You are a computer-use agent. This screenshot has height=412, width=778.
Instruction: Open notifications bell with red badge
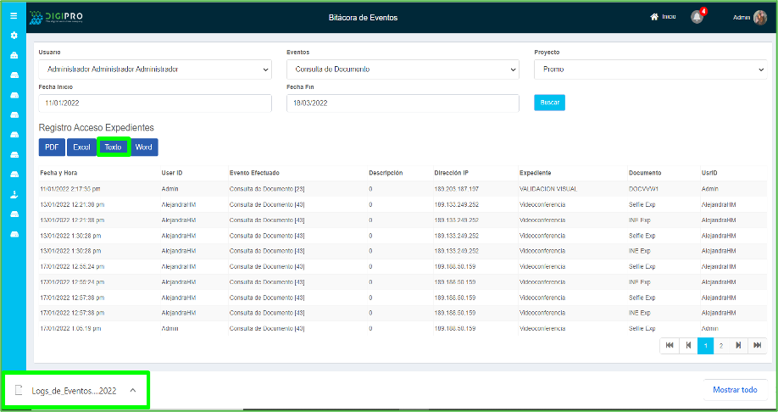pyautogui.click(x=697, y=17)
